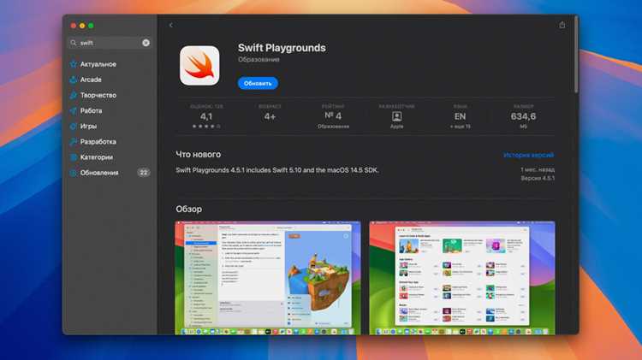Click the download icon beside Обновления
642x360 pixels.
74,173
